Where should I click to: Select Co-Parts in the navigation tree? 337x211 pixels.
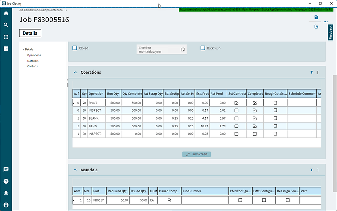[x=32, y=66]
